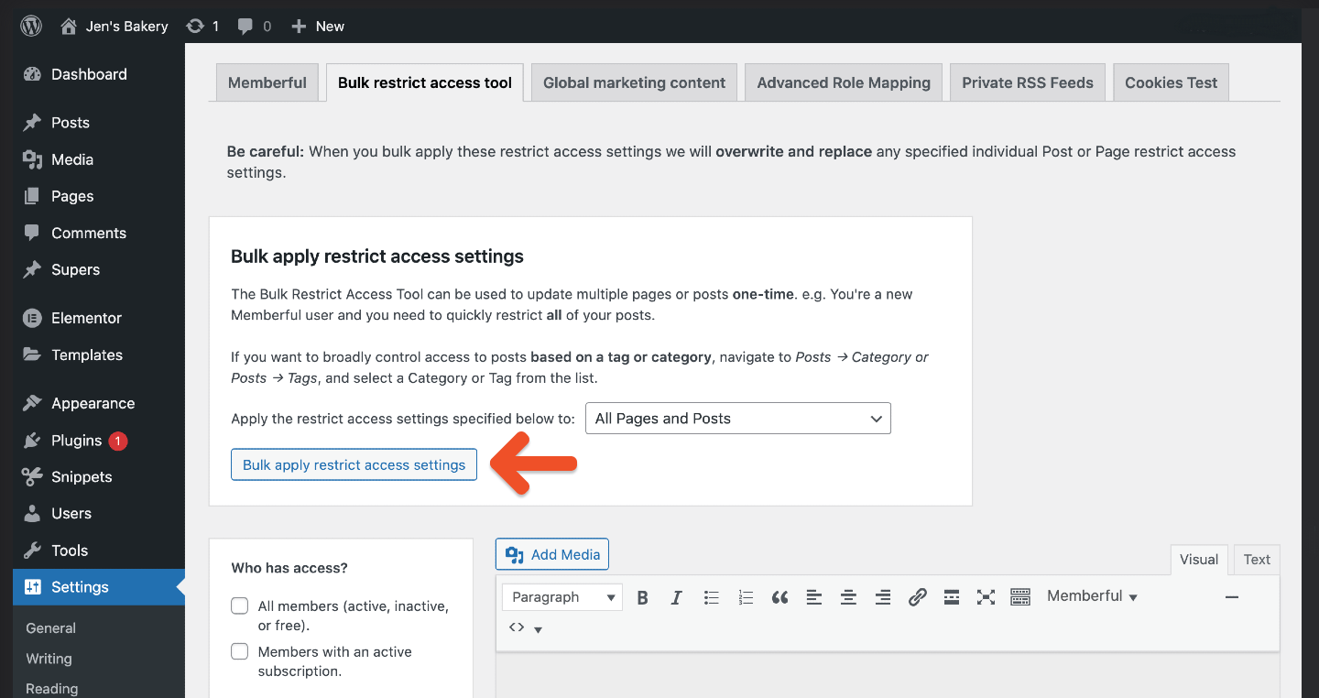This screenshot has width=1319, height=698.
Task: Expand the Memberful editor menu
Action: [1091, 595]
